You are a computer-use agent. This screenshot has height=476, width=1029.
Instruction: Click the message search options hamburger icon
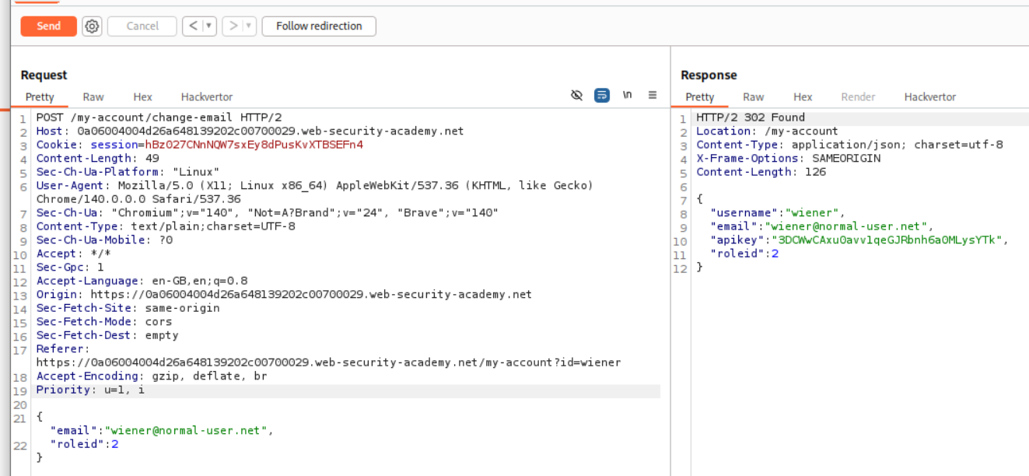(653, 95)
